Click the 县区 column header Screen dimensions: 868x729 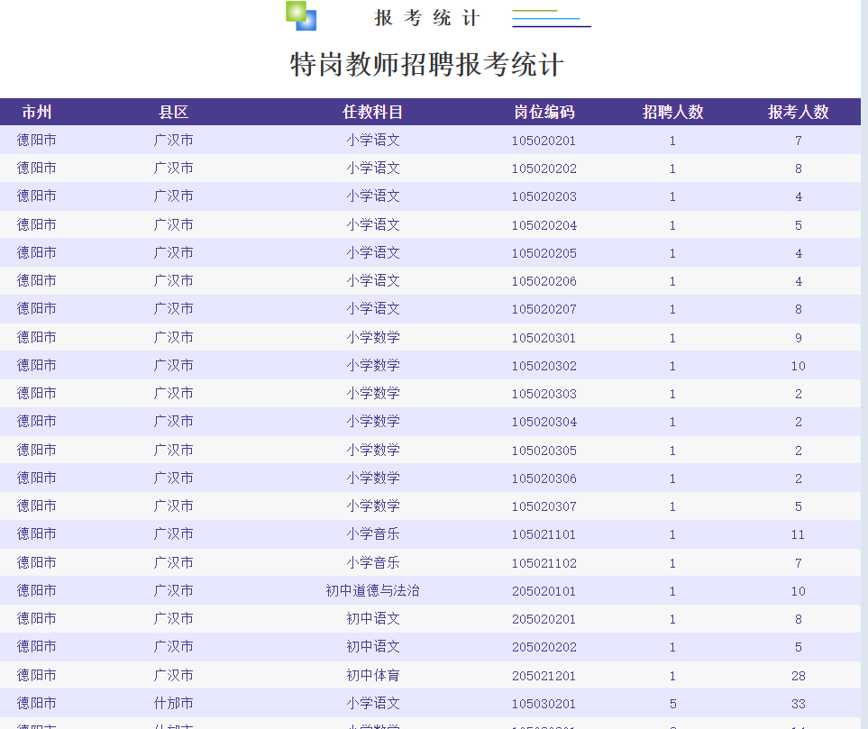pos(173,113)
